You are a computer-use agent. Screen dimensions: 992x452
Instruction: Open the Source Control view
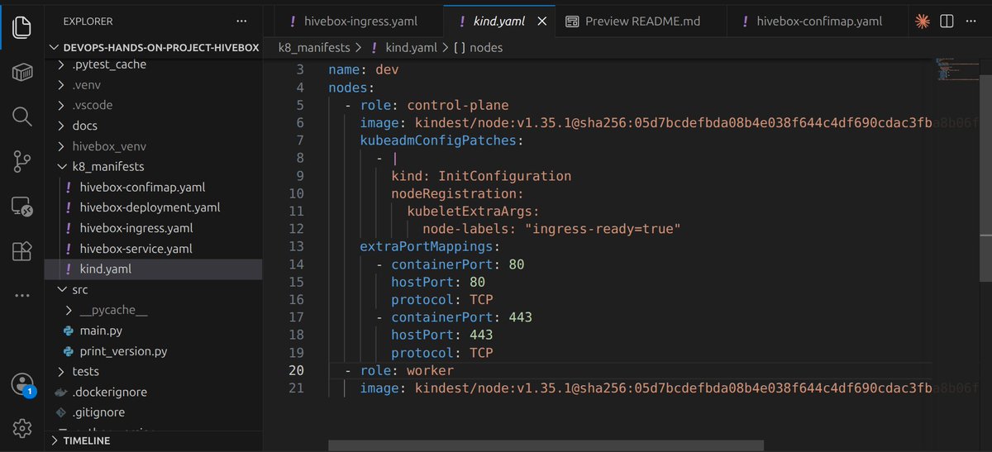coord(22,161)
